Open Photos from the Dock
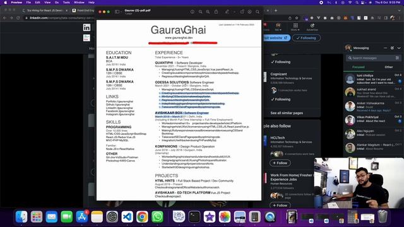 (225, 217)
